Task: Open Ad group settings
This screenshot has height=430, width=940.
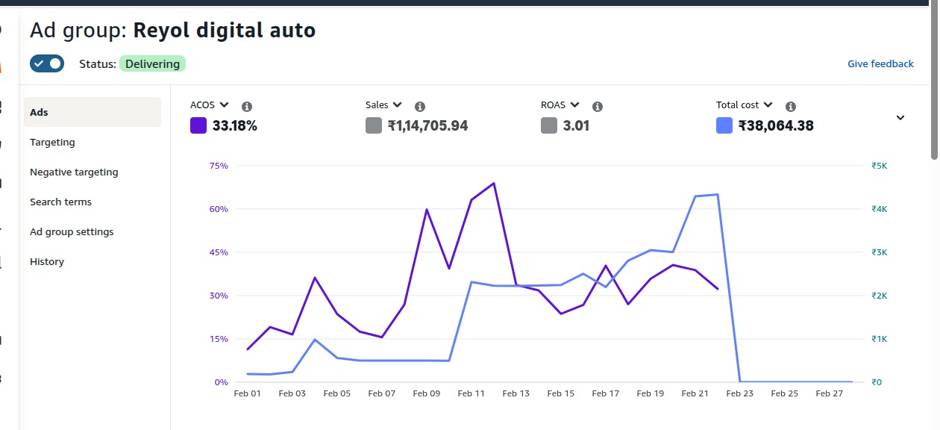Action: [x=72, y=231]
